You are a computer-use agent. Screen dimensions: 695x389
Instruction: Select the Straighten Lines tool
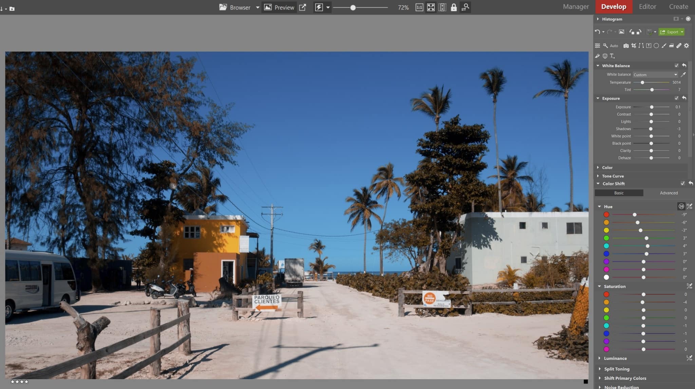point(642,46)
